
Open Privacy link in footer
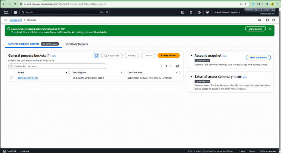(242, 151)
